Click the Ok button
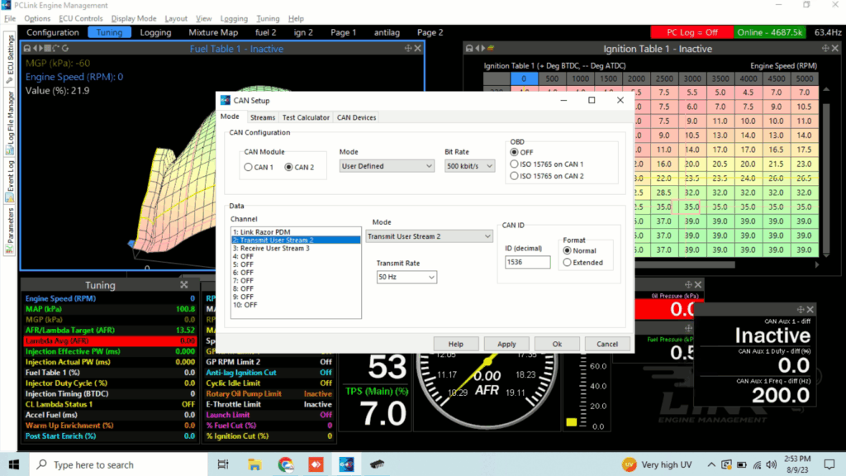This screenshot has height=476, width=846. point(557,344)
